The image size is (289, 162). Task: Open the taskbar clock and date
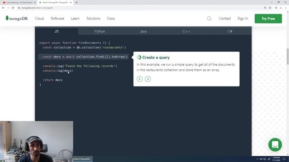coord(276,159)
